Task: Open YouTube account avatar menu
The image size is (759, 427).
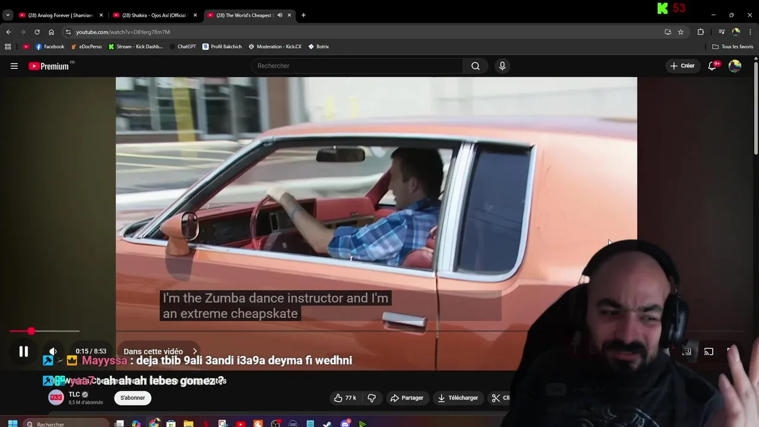Action: [735, 66]
